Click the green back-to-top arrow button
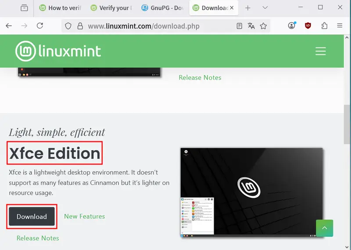This screenshot has height=250, width=351. [324, 228]
